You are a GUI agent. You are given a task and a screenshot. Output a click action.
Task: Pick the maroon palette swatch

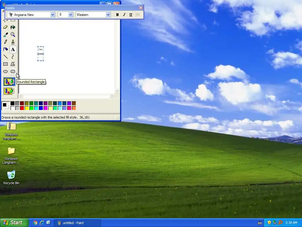22,103
